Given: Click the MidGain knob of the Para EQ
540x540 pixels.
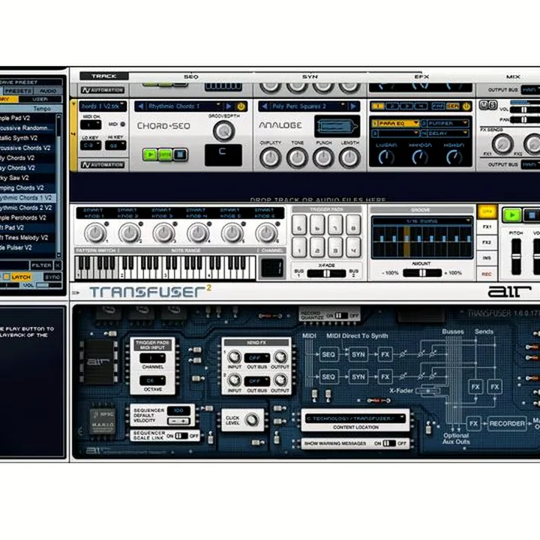Looking at the screenshot, I should coord(420,157).
